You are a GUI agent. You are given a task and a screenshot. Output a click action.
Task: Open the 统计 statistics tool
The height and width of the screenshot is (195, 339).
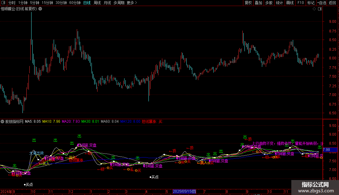(279, 3)
